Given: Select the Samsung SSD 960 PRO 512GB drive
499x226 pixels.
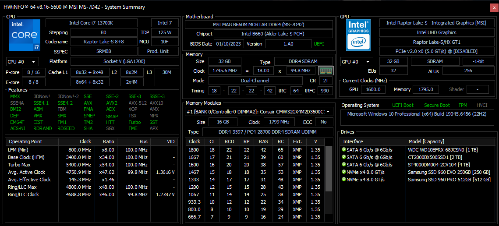Looking at the screenshot, I should 417,180.
